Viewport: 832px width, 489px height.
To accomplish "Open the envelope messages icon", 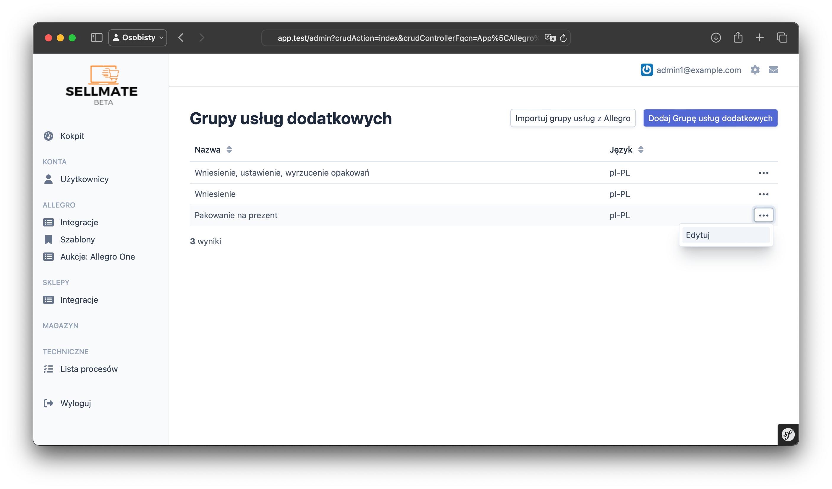I will click(774, 70).
